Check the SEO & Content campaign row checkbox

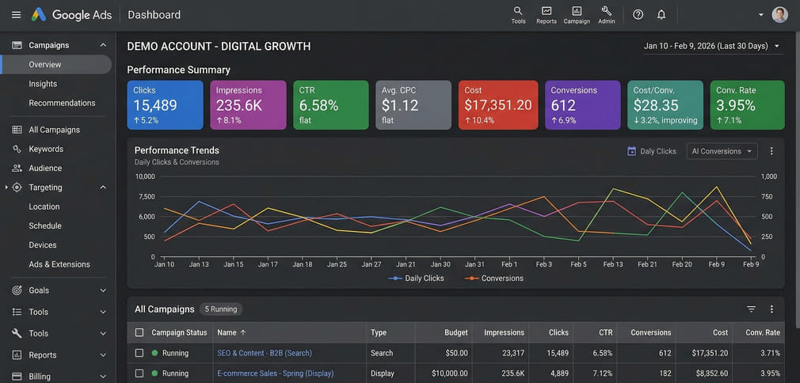point(139,353)
